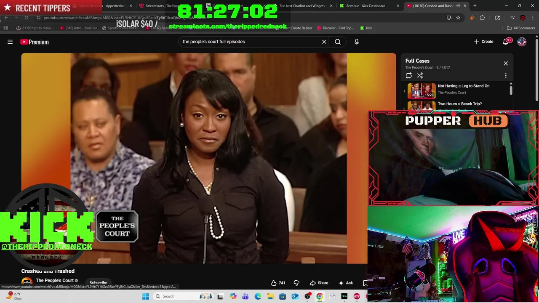This screenshot has width=539, height=303.
Task: Toggle shuffle playlist in Full Cases panel
Action: pos(420,76)
